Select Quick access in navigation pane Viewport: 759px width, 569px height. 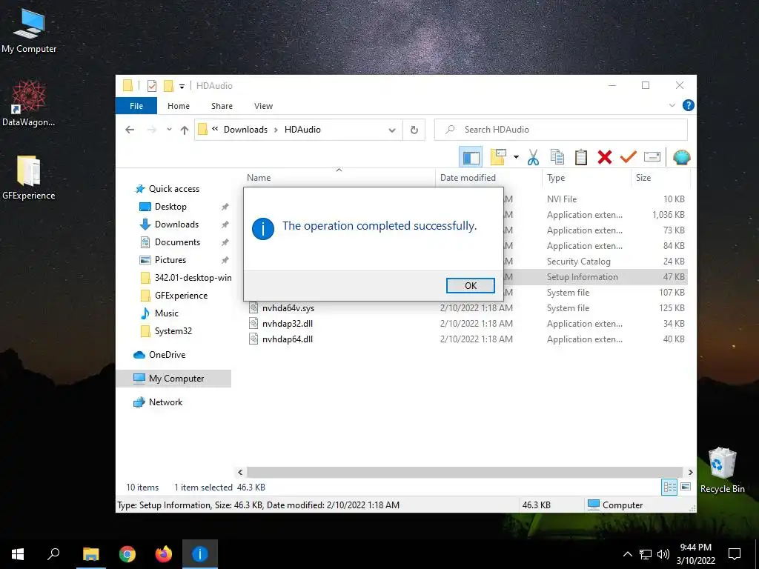173,189
